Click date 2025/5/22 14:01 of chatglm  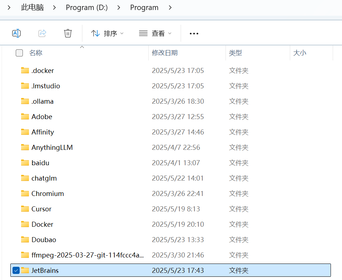(178, 178)
